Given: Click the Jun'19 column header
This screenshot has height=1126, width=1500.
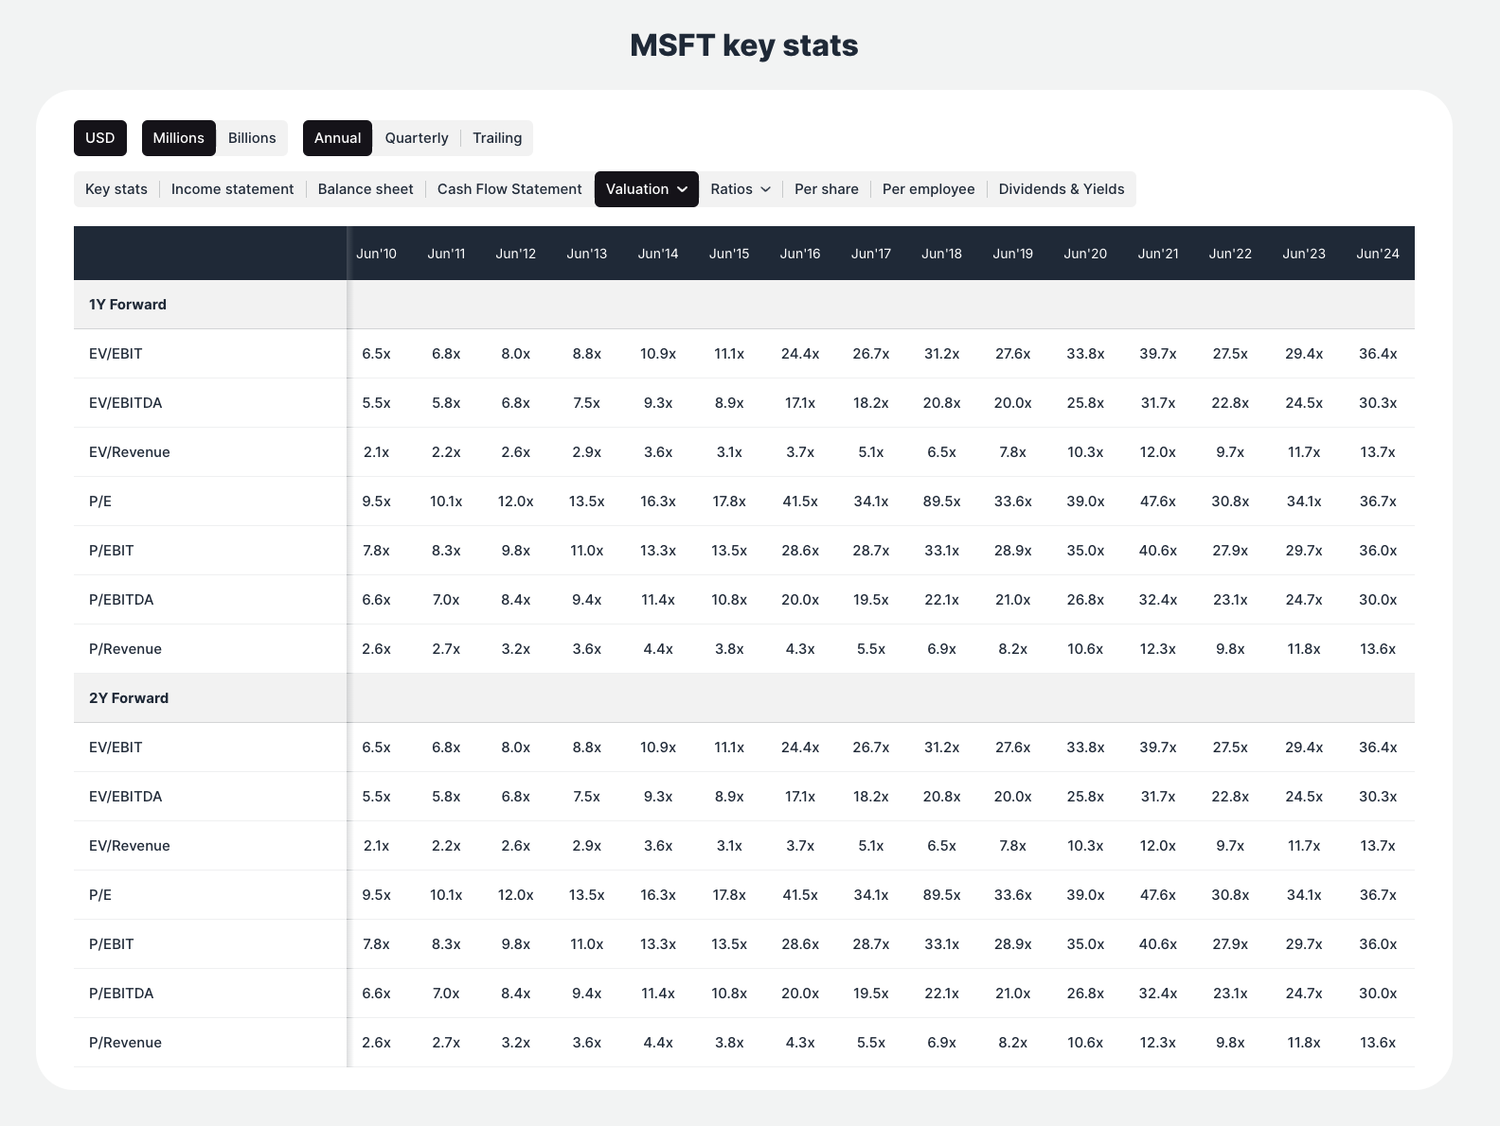Looking at the screenshot, I should coord(1013,254).
